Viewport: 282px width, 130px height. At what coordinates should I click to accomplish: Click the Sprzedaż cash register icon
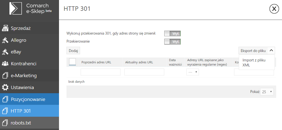5,28
